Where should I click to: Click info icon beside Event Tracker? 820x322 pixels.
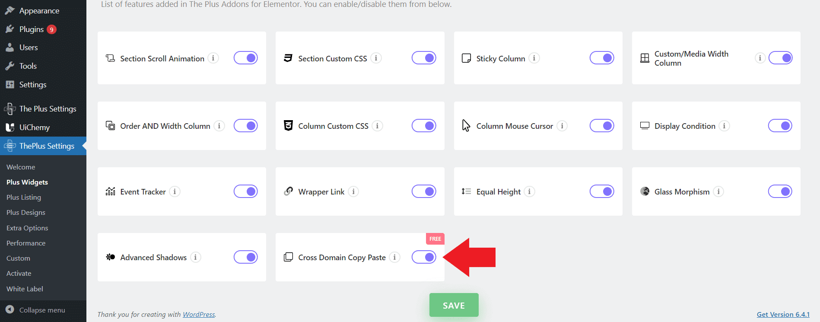click(175, 191)
